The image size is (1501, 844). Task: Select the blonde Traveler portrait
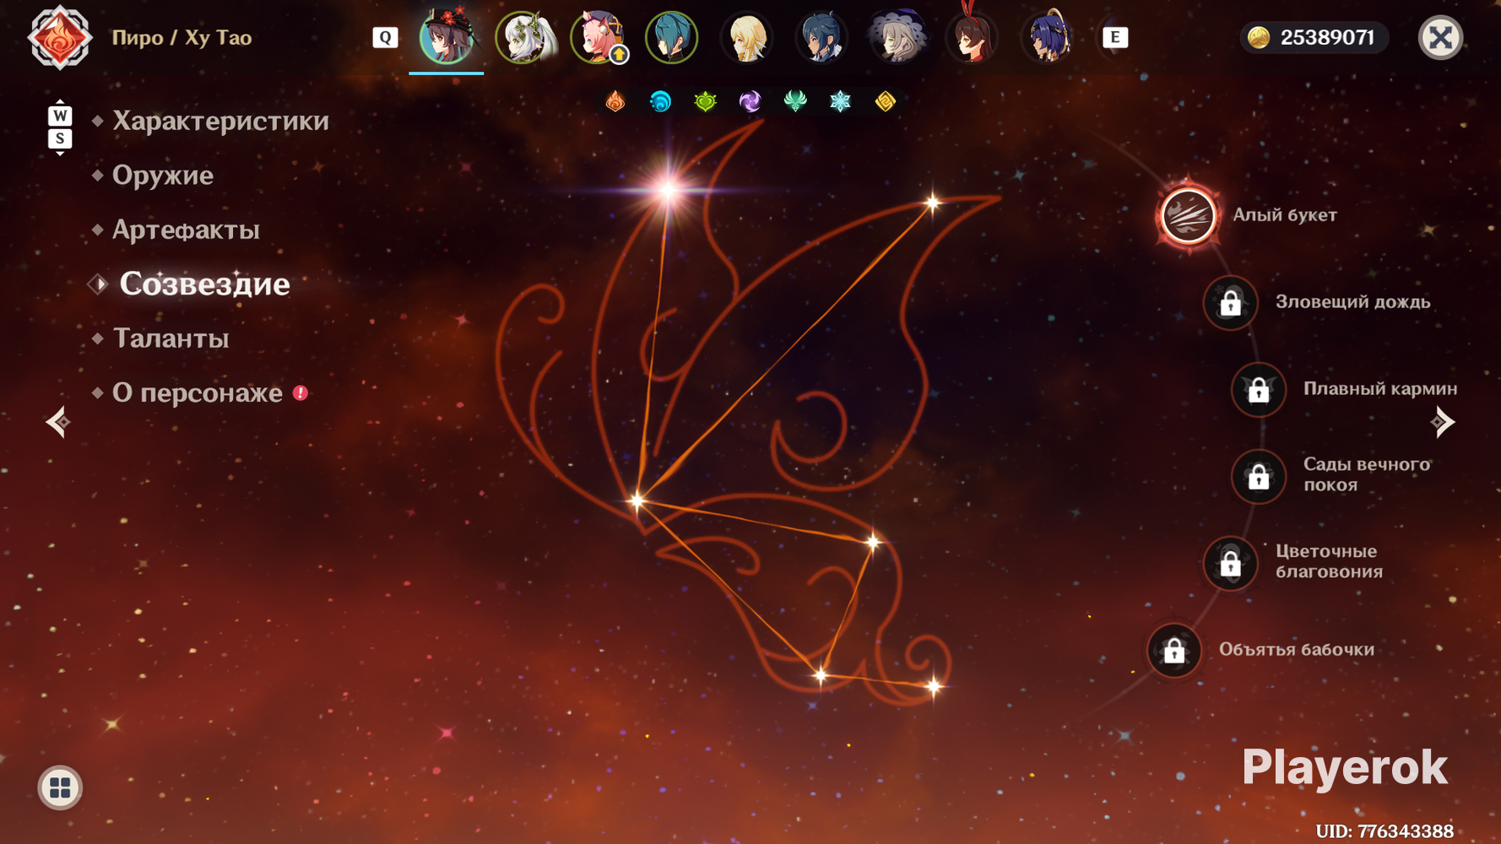pos(747,37)
